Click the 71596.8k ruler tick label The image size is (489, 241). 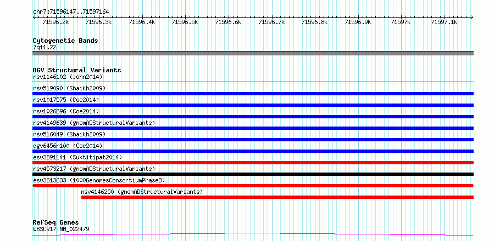pos(314,22)
